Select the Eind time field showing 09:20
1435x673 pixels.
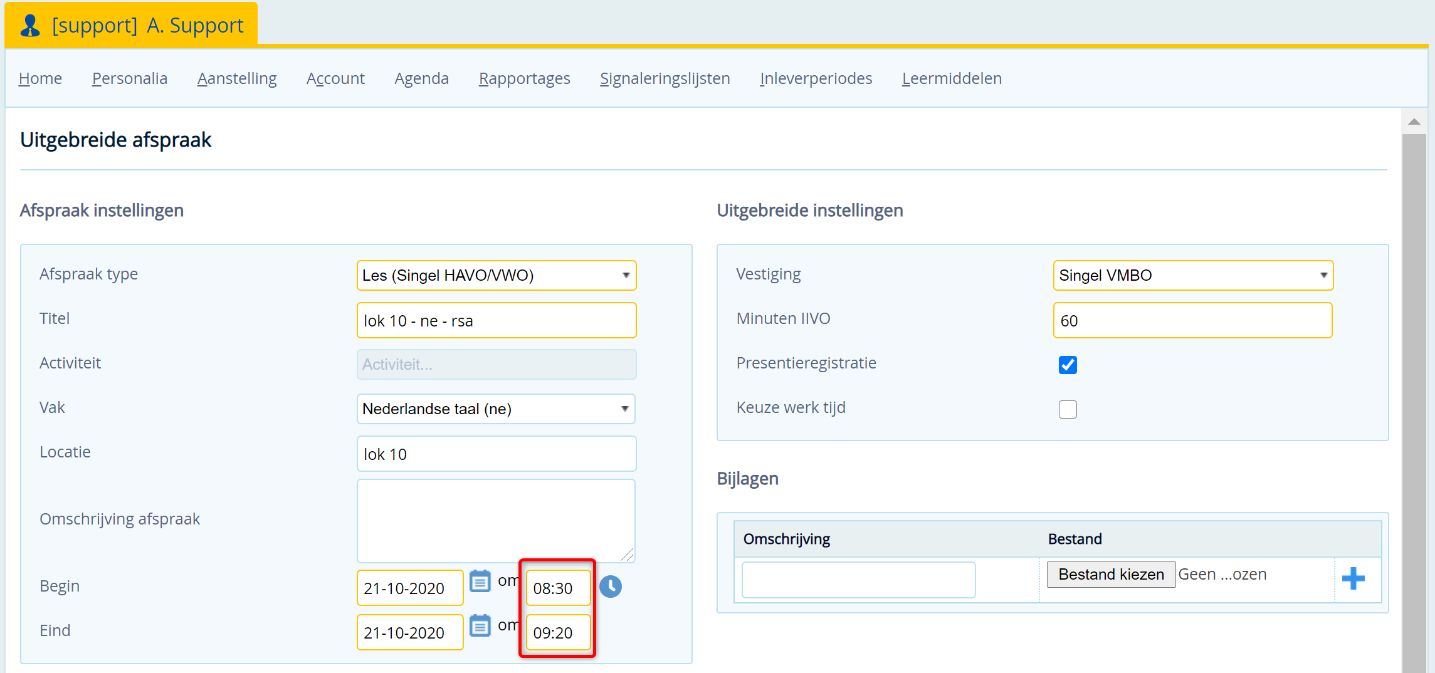(x=558, y=633)
